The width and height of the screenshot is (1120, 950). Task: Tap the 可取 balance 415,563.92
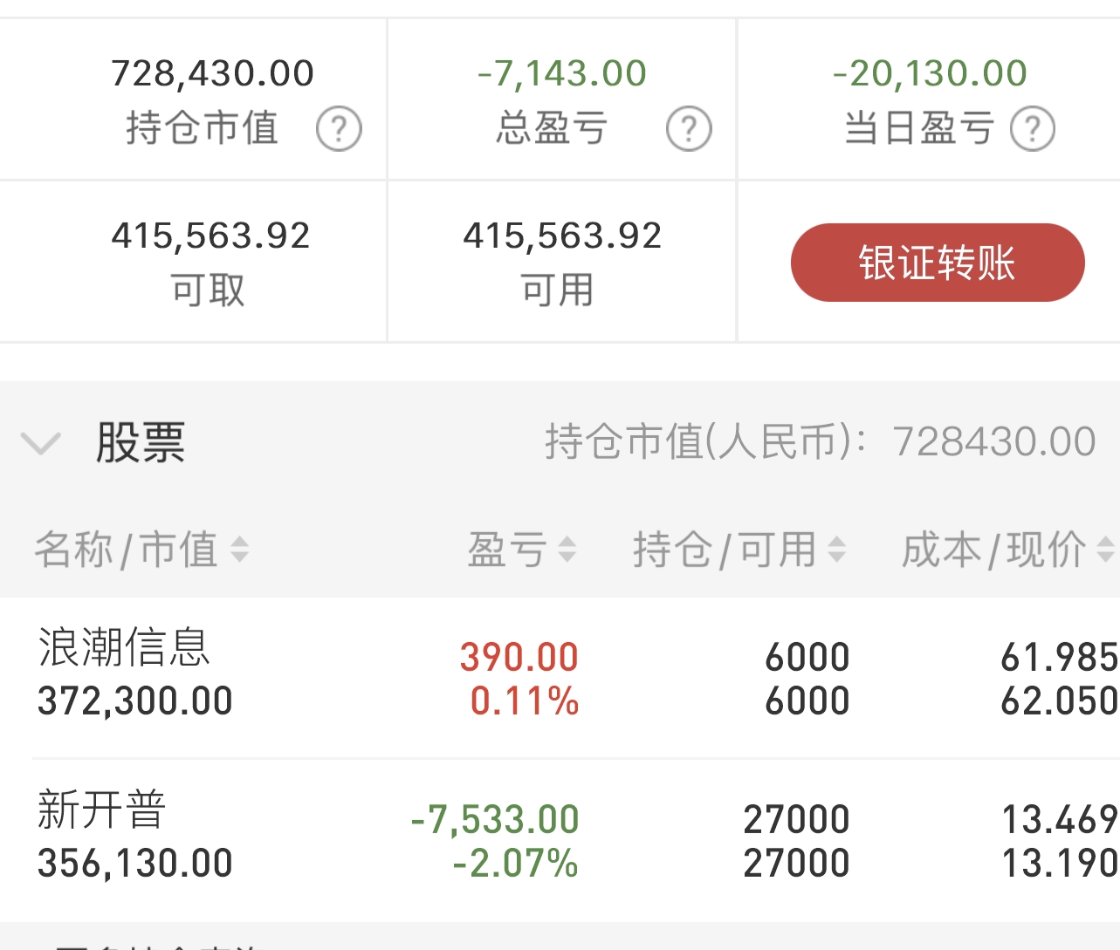click(x=210, y=236)
